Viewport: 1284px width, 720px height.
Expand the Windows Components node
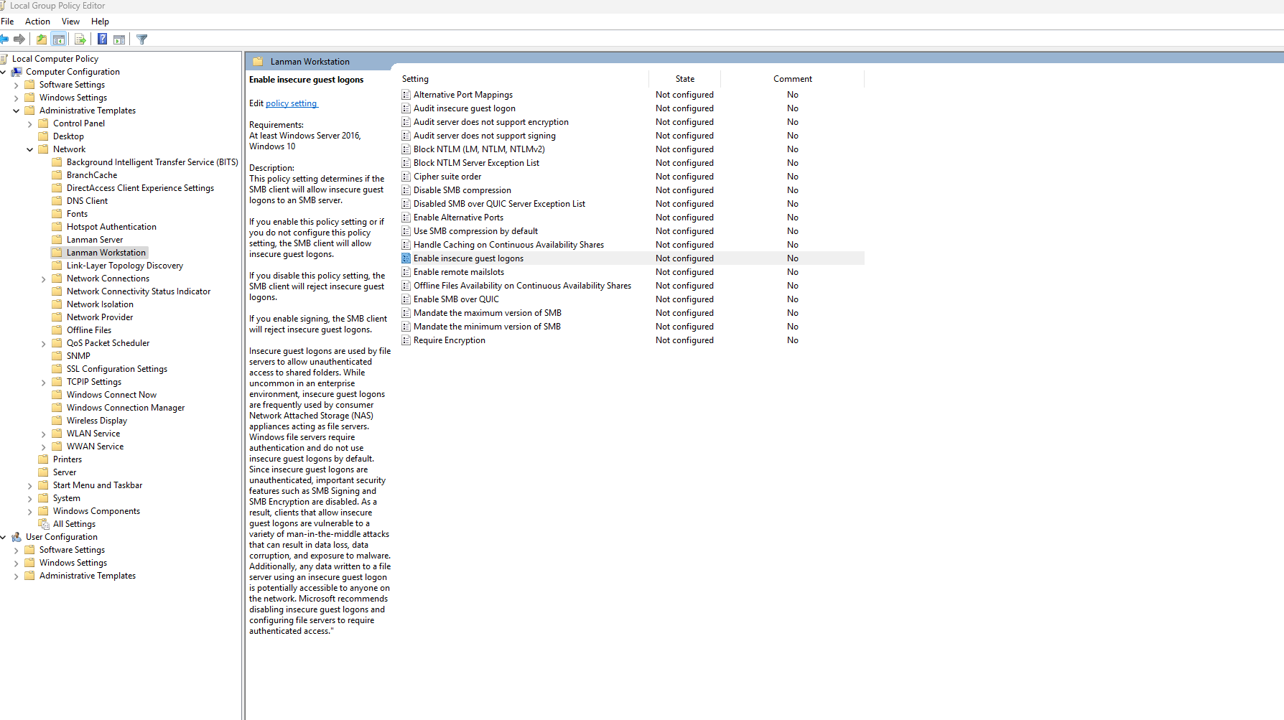[30, 511]
